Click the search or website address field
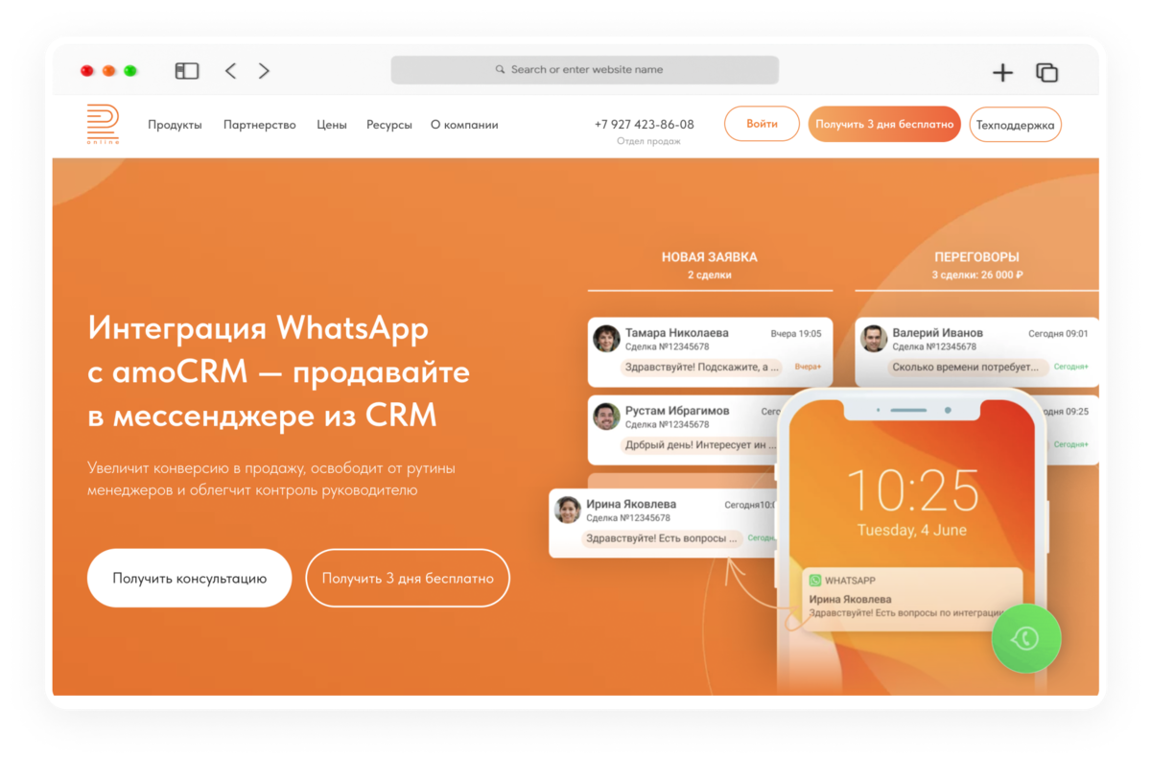The width and height of the screenshot is (1151, 762). pos(584,70)
